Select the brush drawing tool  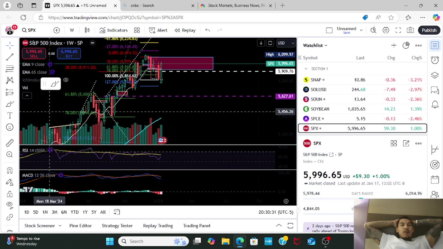(10, 104)
